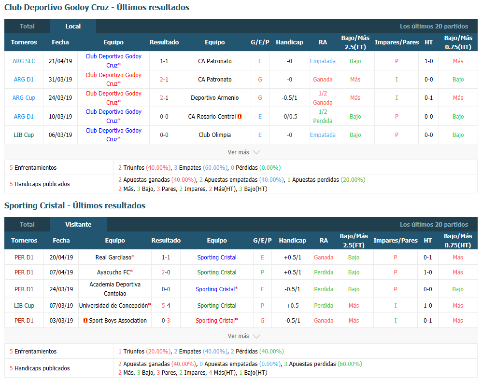The height and width of the screenshot is (380, 482).
Task: Click the Impares/Pares header in Sporting Cristal table
Action: coord(396,240)
